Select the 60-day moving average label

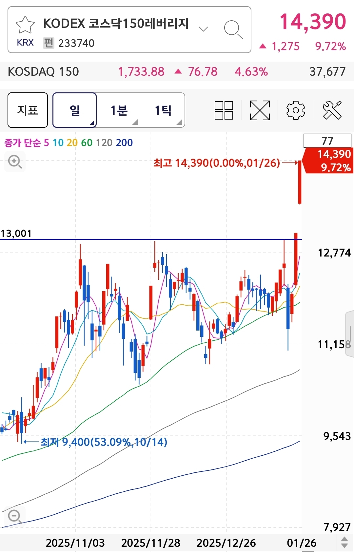point(87,143)
